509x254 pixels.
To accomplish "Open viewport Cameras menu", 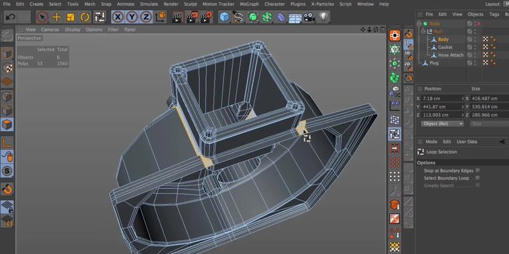I will (50, 29).
